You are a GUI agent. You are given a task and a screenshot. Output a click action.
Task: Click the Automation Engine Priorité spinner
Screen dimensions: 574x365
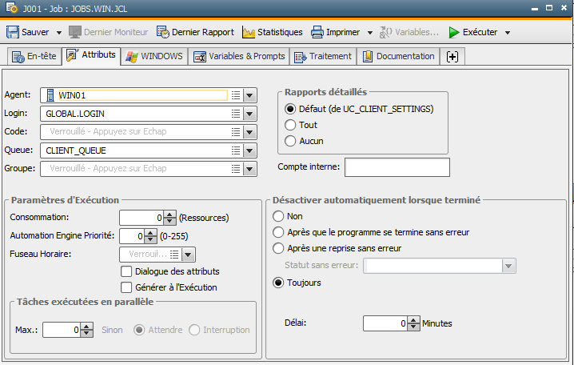coord(150,236)
